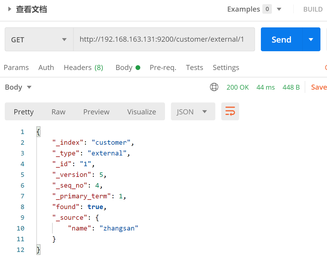Switch to BUILD mode
This screenshot has height=260, width=327.
click(x=313, y=10)
